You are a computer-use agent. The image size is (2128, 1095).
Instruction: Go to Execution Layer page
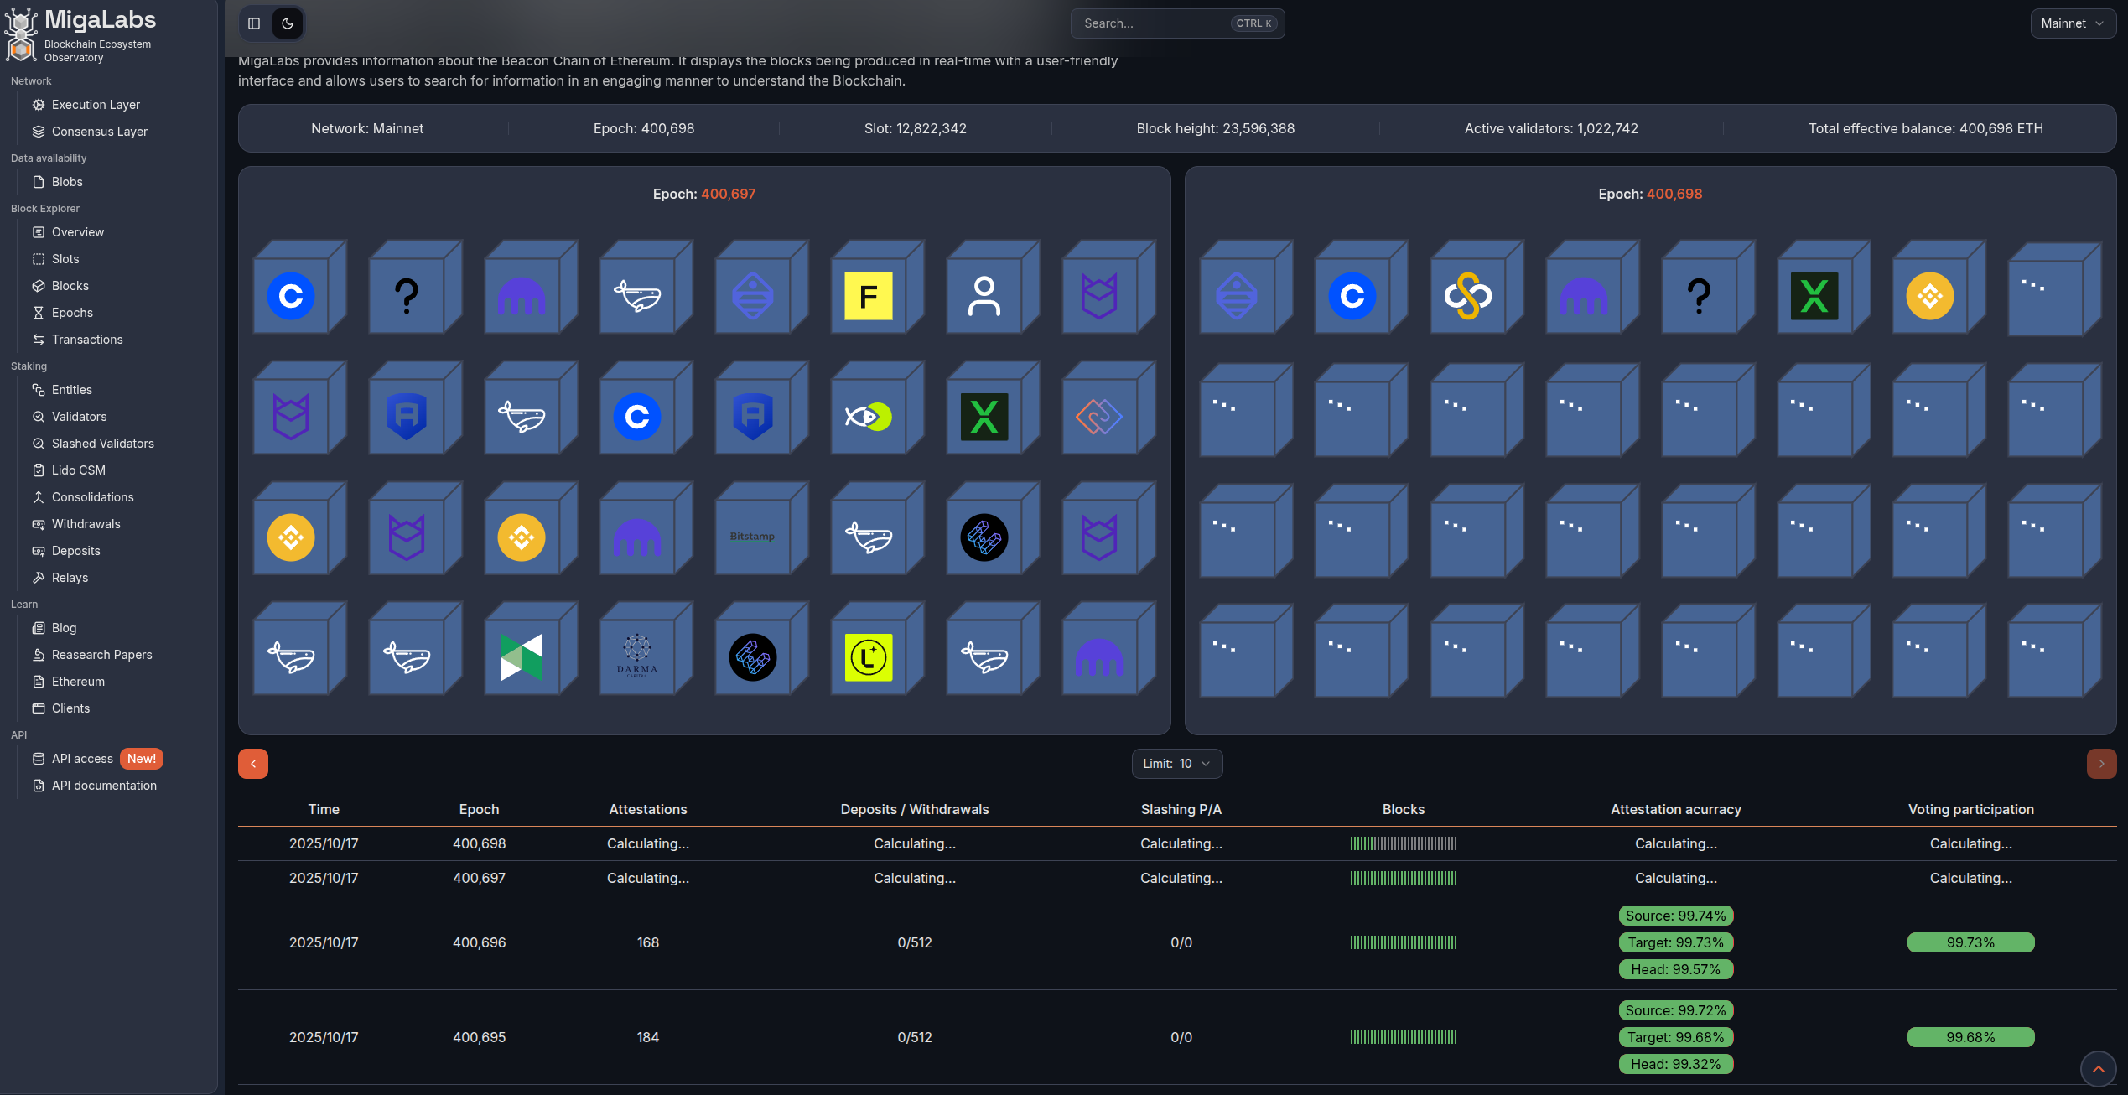[x=96, y=105]
